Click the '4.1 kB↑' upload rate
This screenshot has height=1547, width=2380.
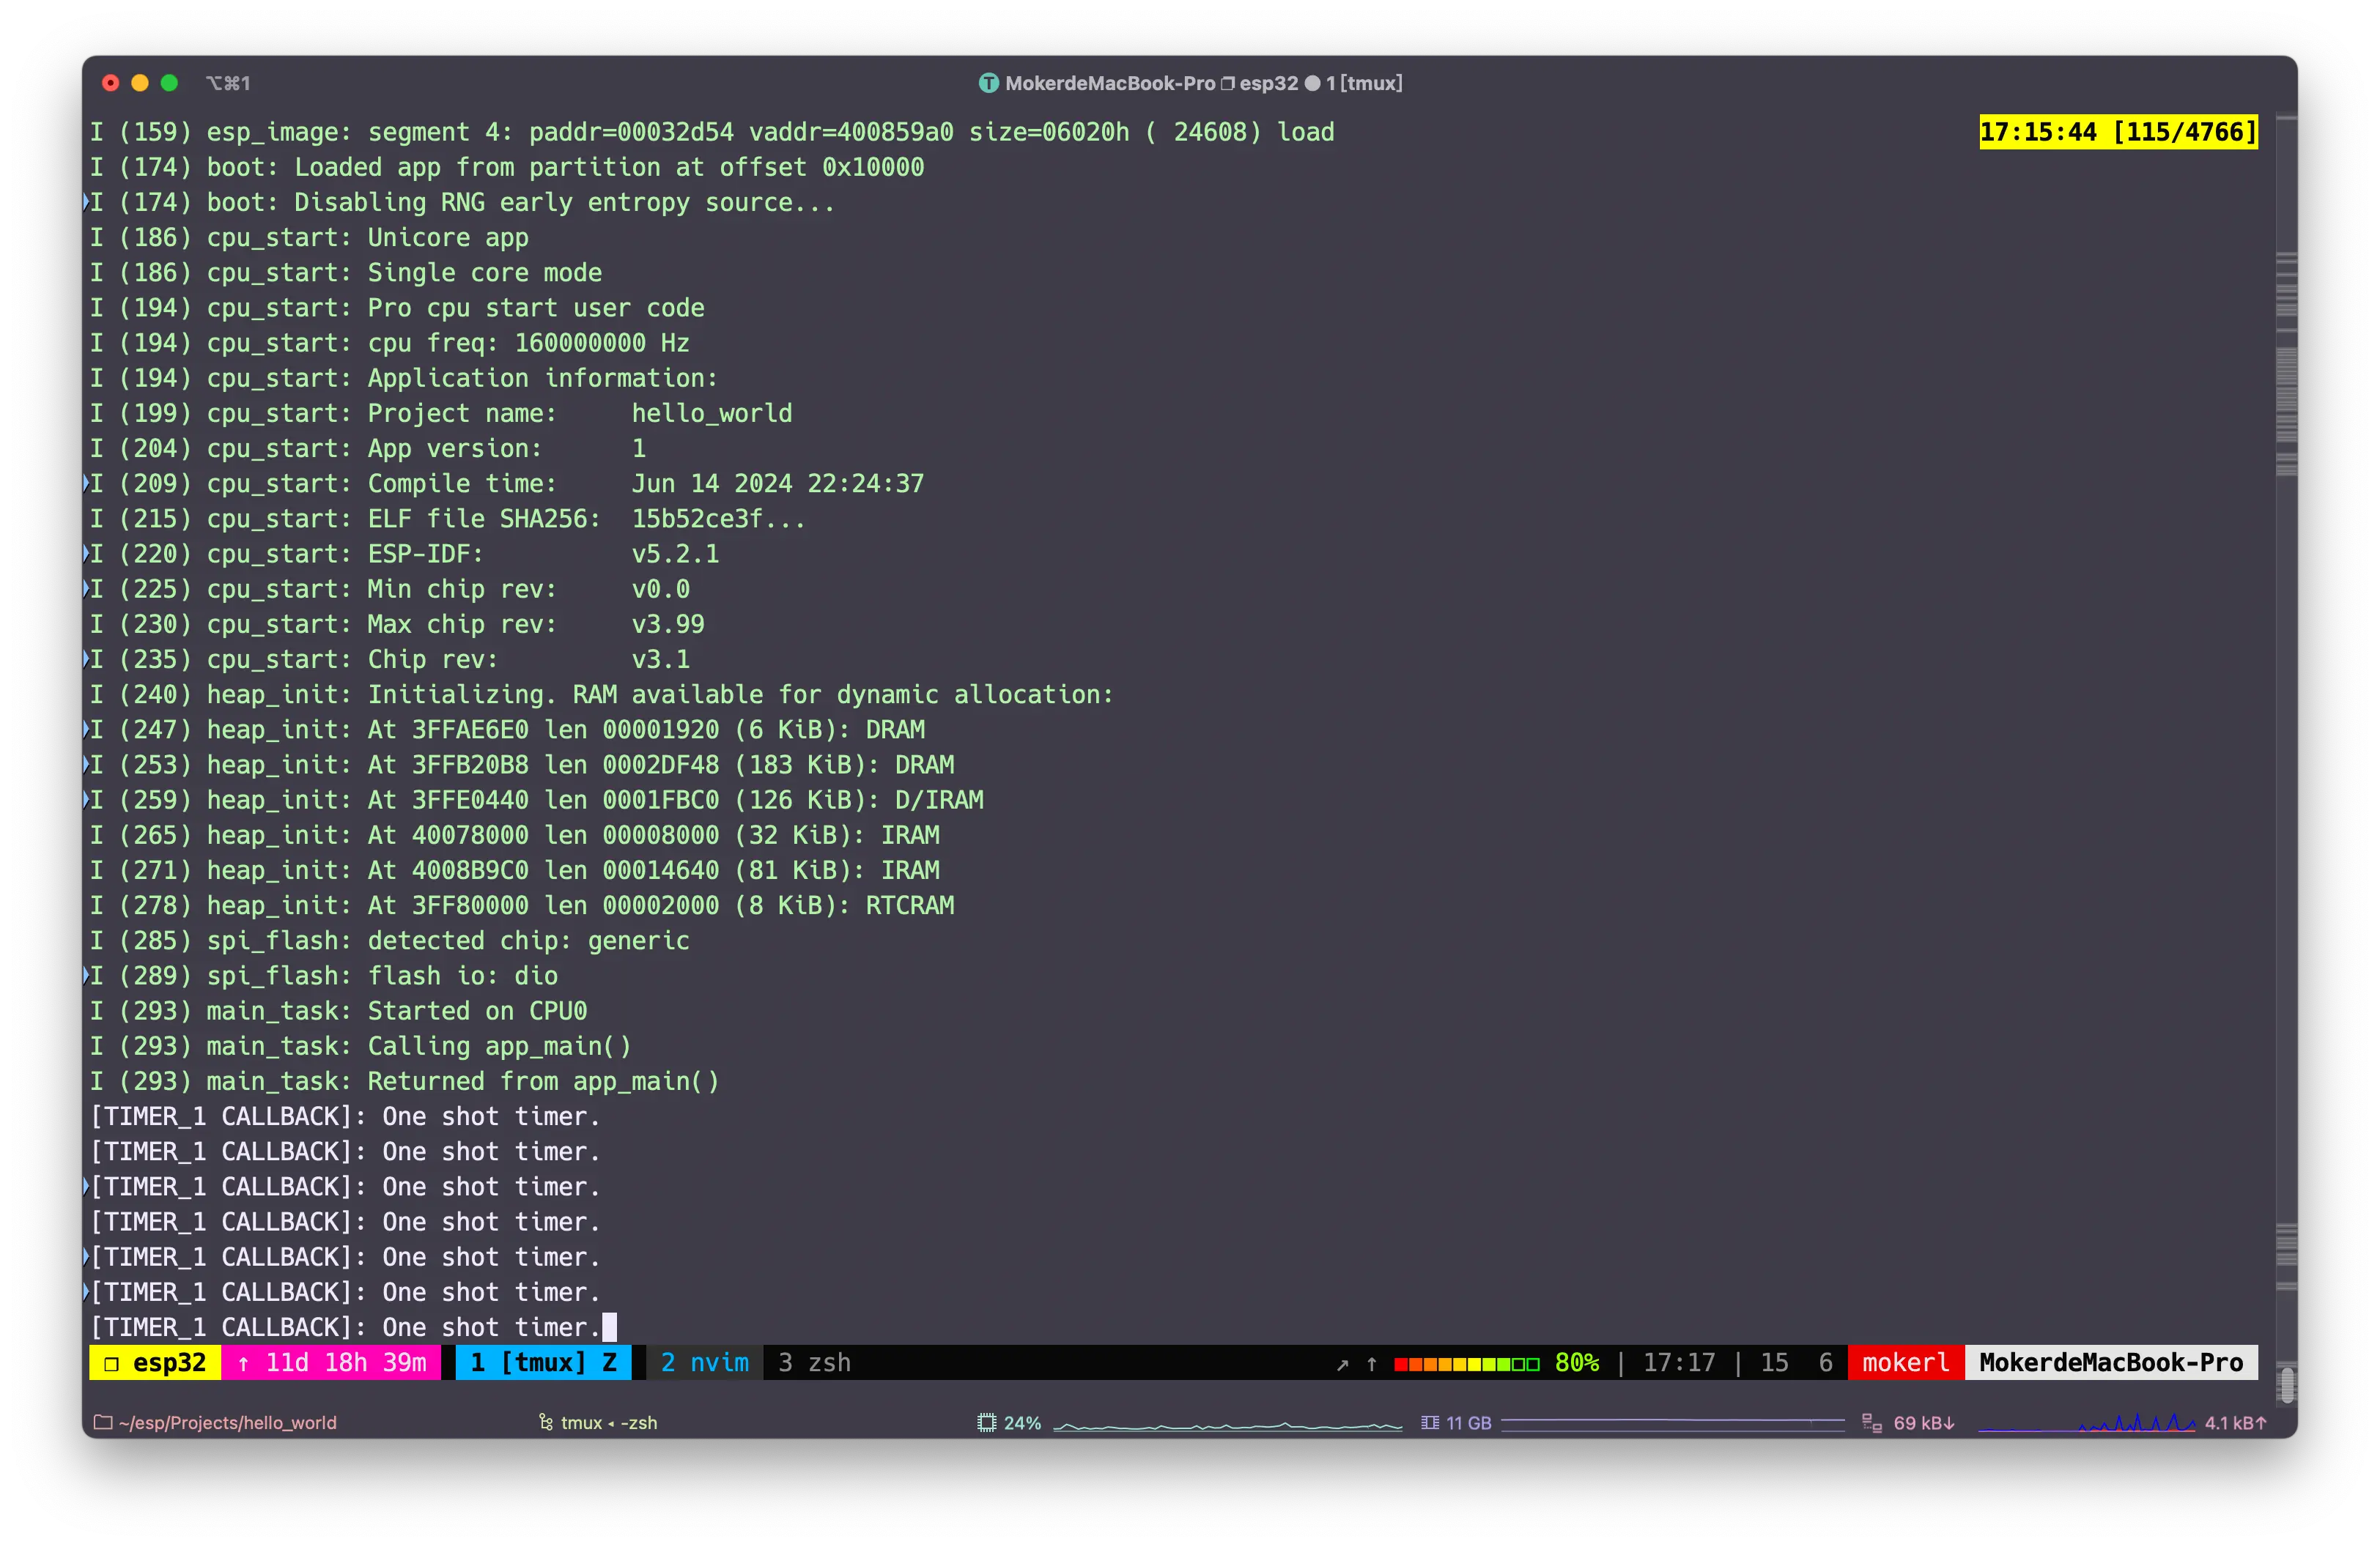point(2236,1422)
